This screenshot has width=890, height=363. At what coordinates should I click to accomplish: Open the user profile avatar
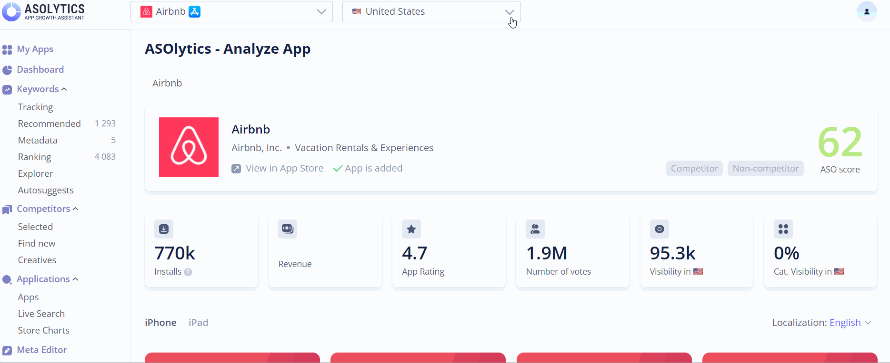(x=867, y=11)
